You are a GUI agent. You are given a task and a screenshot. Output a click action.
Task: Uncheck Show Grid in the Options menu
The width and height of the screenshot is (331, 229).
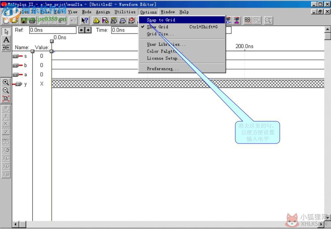click(x=182, y=27)
